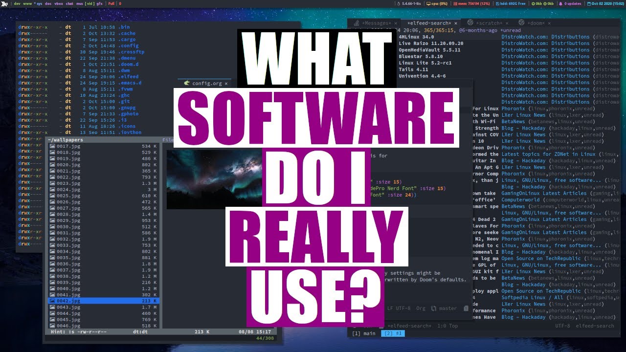Viewport: 626px width, 352px height.
Task: Click the aurora wallpaper preview image
Action: pyautogui.click(x=213, y=179)
